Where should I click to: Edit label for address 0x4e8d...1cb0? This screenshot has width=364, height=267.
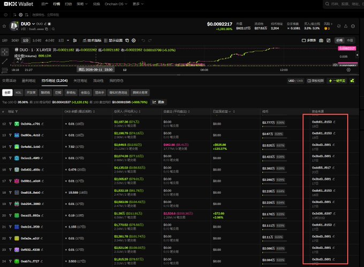[42, 147]
